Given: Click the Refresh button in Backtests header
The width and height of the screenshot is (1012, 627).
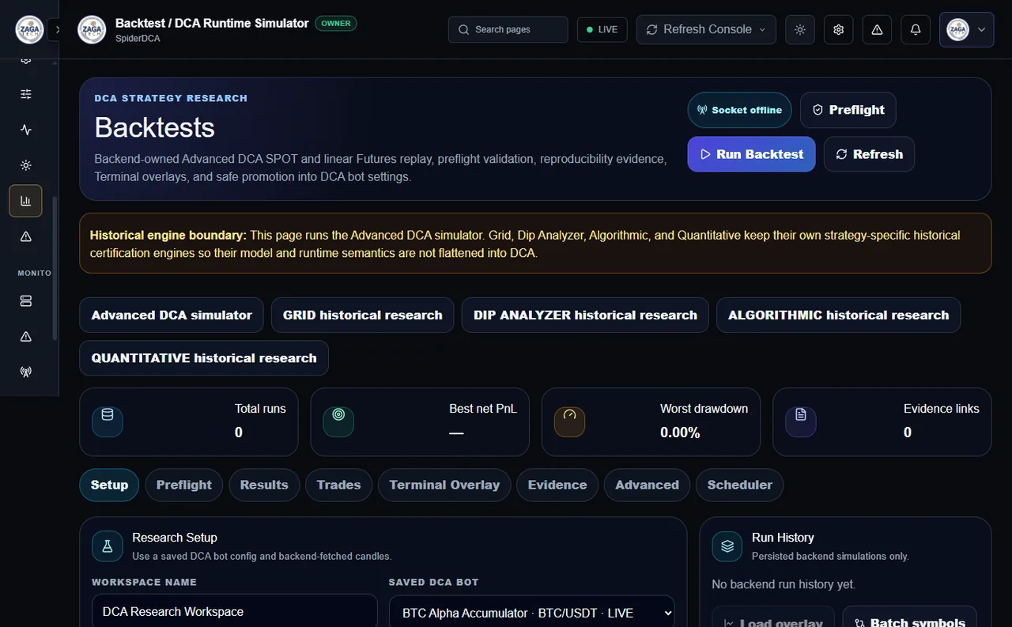Looking at the screenshot, I should (869, 154).
